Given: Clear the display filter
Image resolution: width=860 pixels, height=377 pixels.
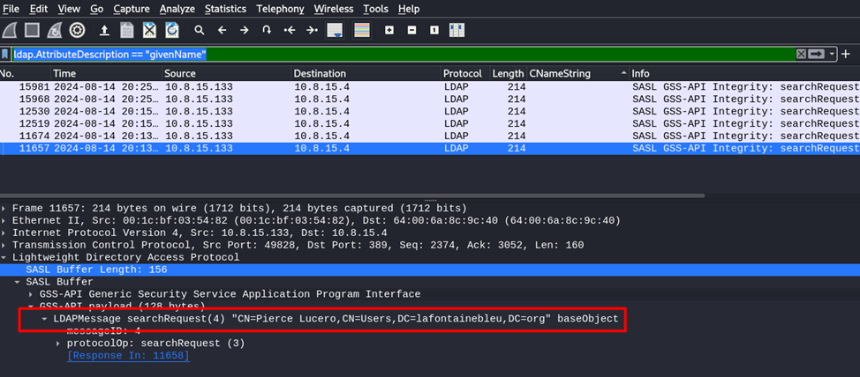Looking at the screenshot, I should [x=802, y=54].
